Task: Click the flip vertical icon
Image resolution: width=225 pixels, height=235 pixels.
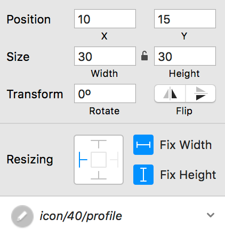Action: 200,93
